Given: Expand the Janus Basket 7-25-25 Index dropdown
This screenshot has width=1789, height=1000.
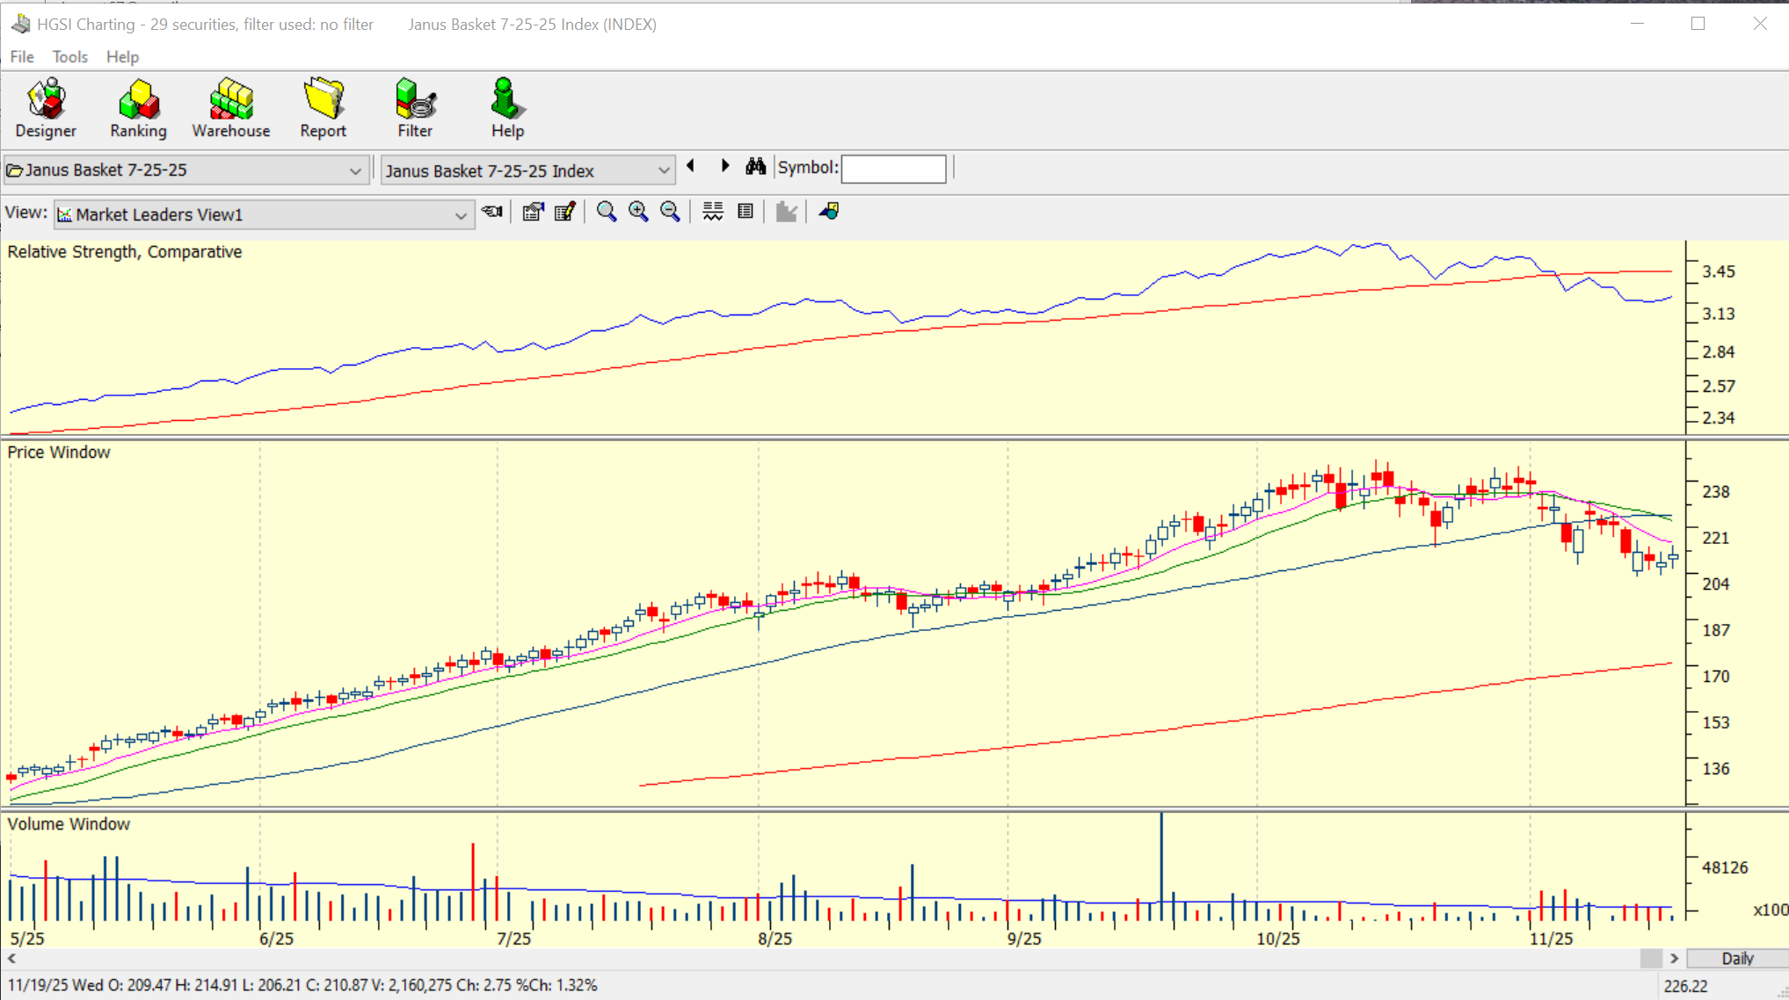Looking at the screenshot, I should 663,170.
